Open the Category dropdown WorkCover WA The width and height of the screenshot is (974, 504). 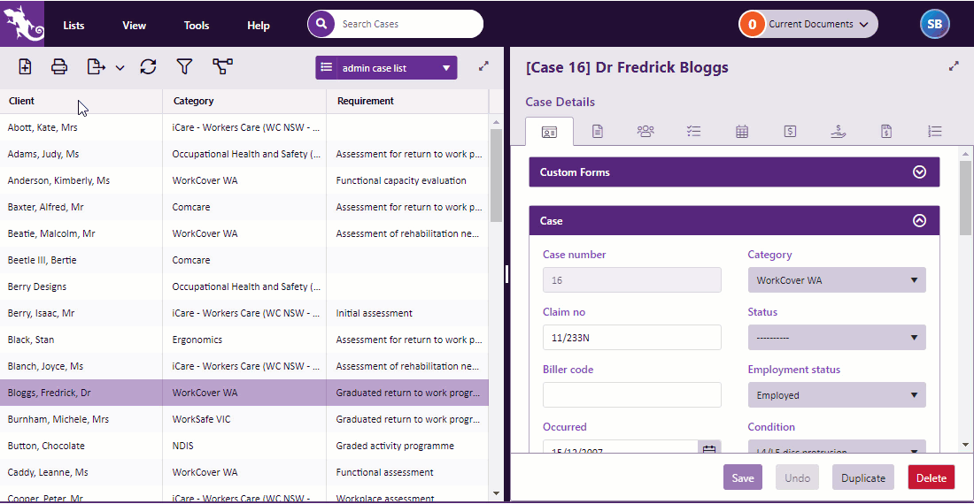point(837,280)
